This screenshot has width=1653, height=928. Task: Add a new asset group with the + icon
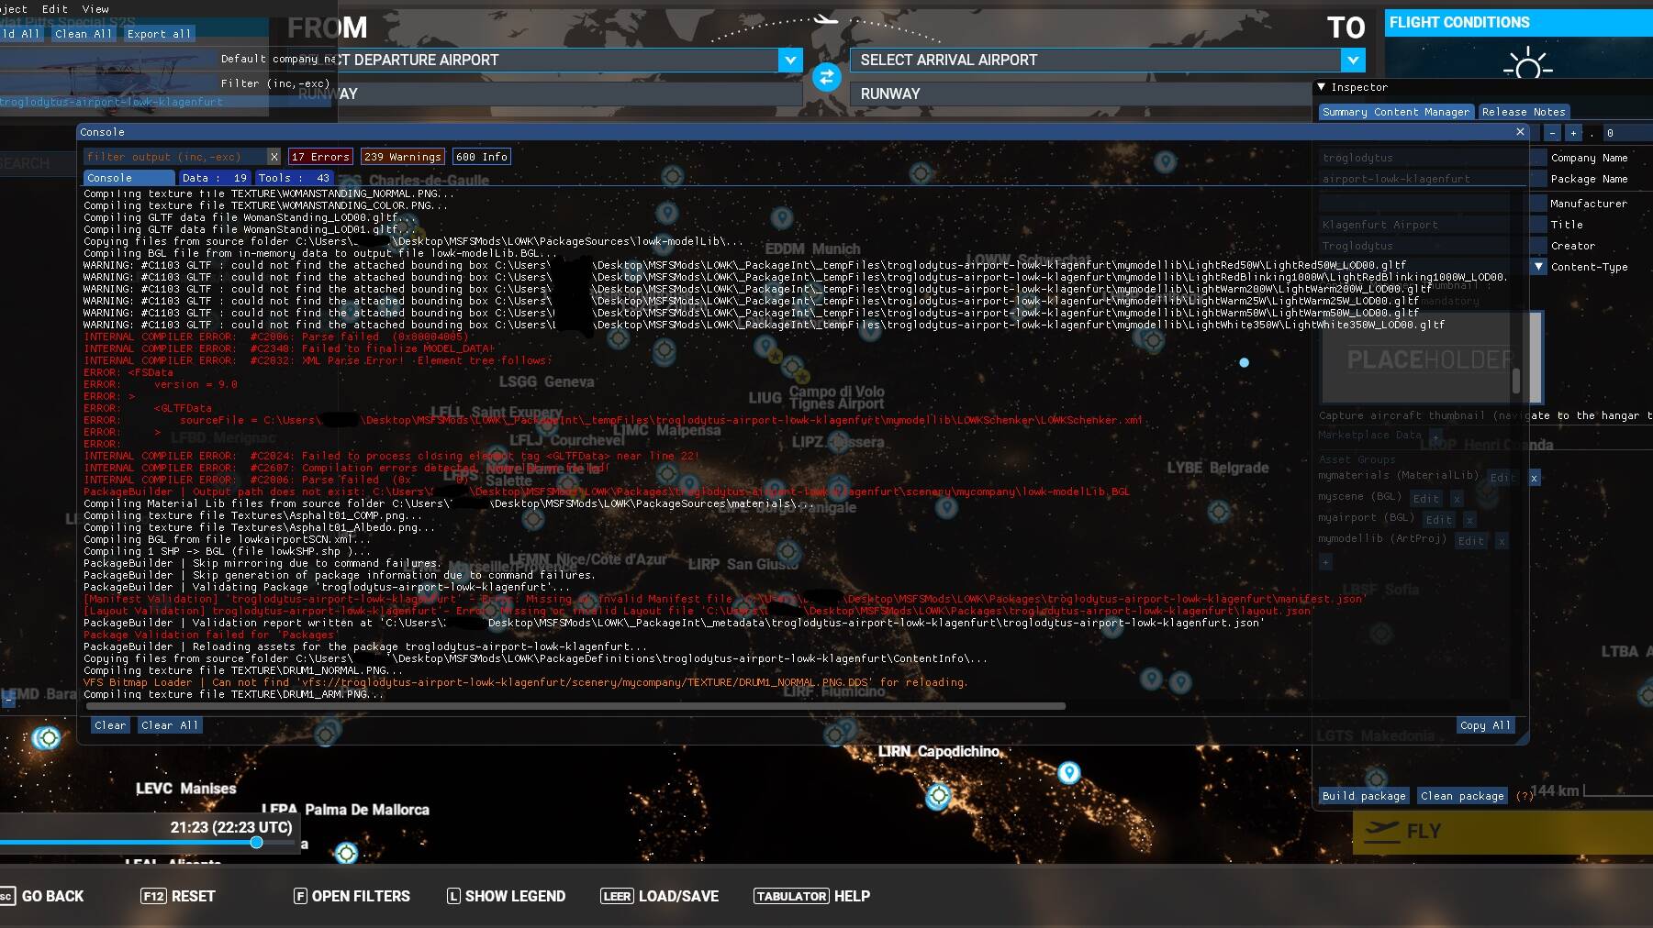(x=1324, y=561)
